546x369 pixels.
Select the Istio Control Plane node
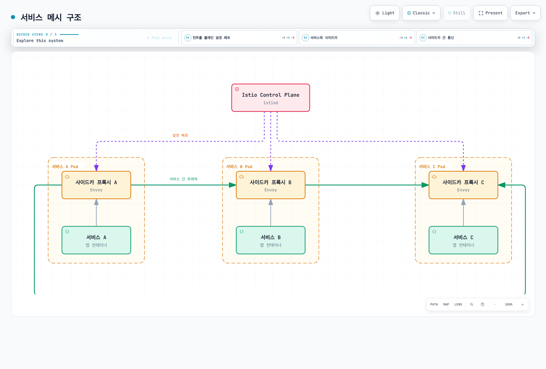(x=271, y=98)
